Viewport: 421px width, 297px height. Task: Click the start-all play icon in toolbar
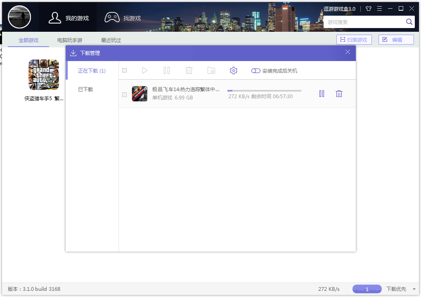(145, 71)
